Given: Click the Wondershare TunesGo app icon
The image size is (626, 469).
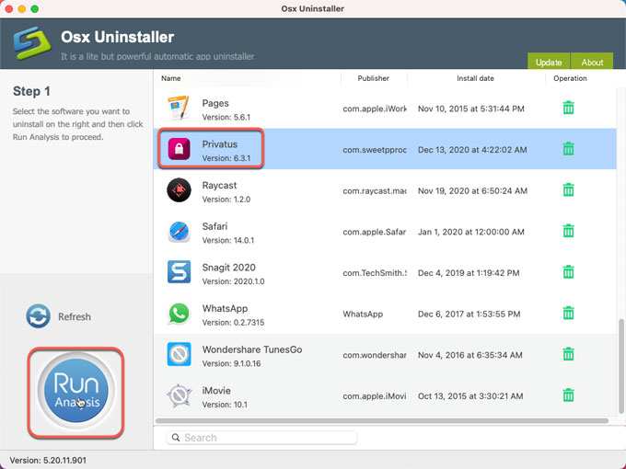Looking at the screenshot, I should pos(179,354).
